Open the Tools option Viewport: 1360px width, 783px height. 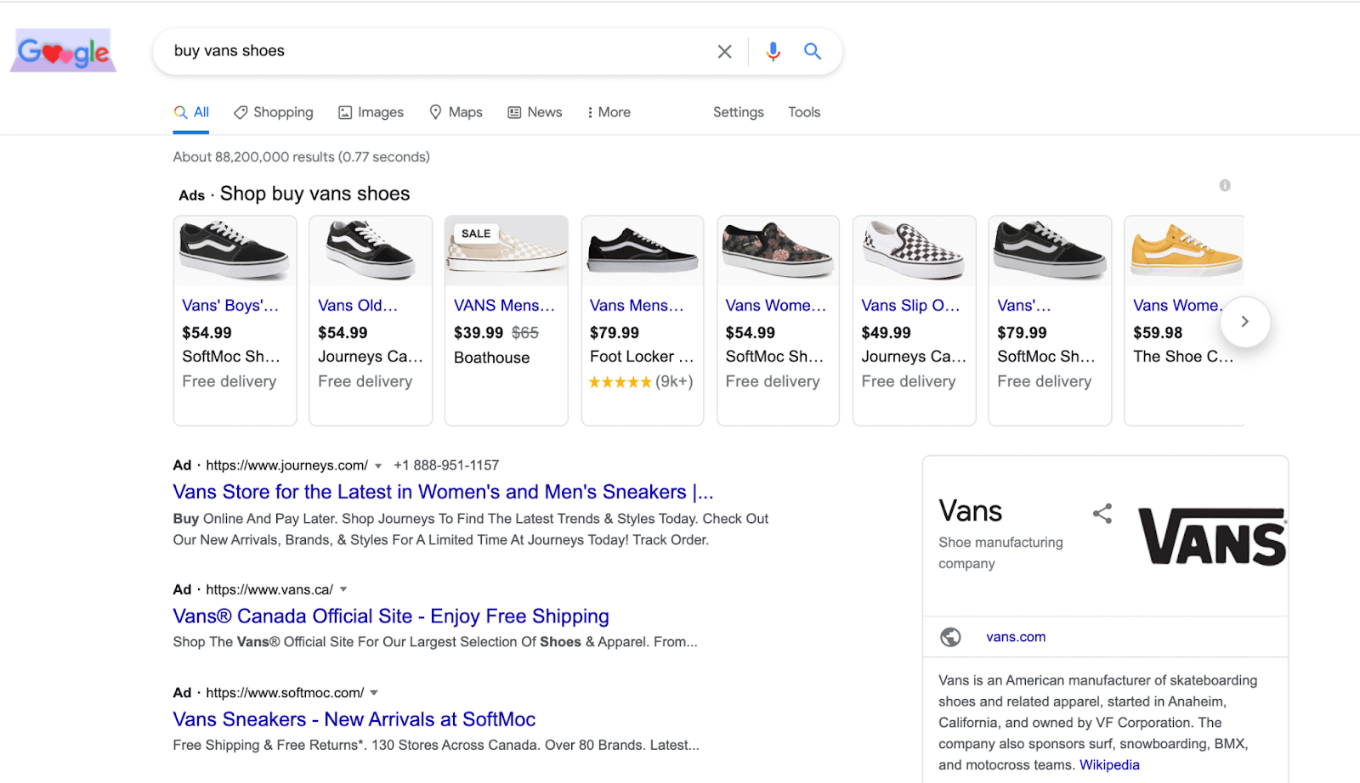coord(804,112)
